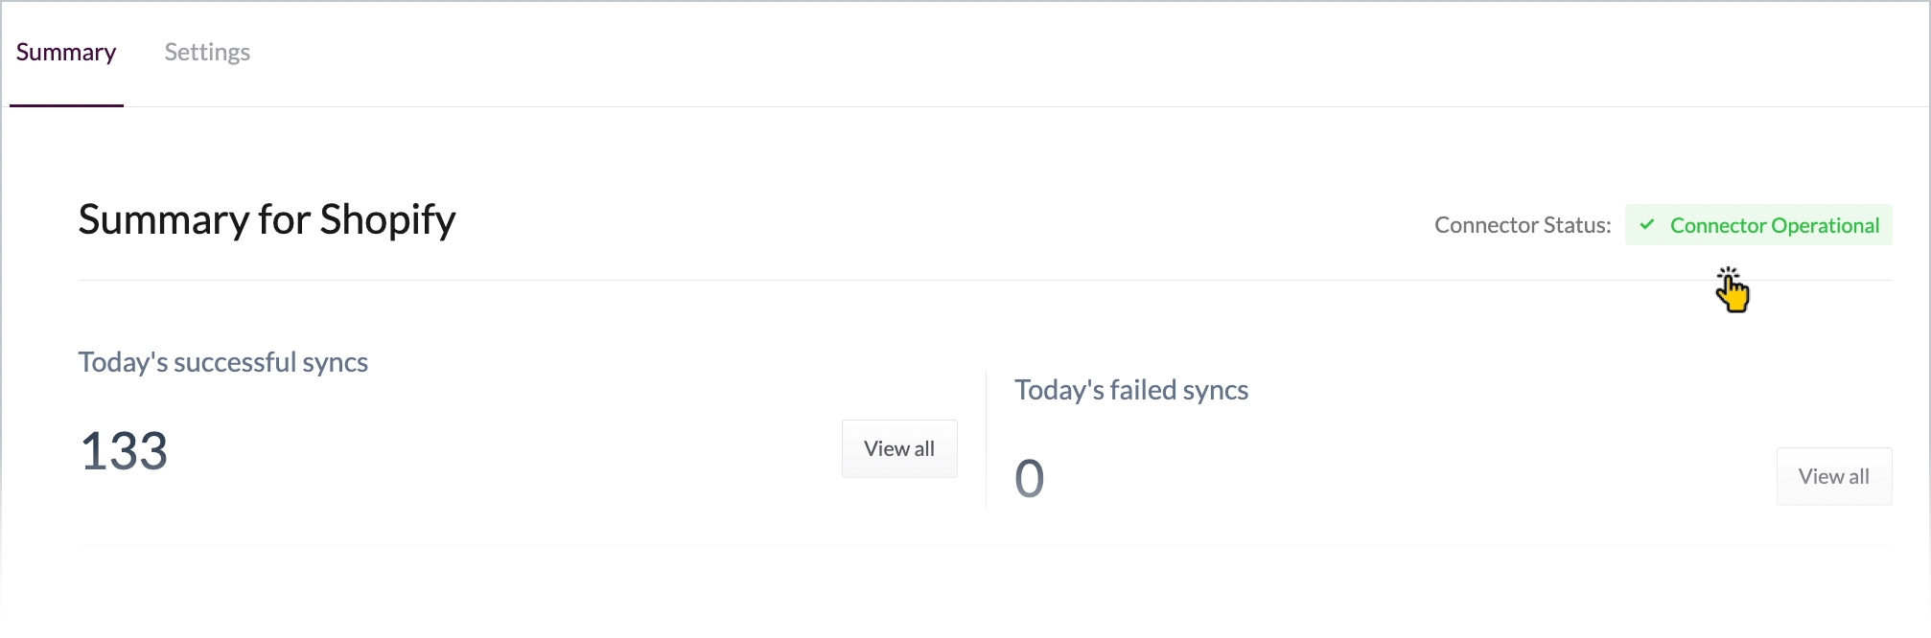Click the Connector Status label
This screenshot has width=1931, height=638.
click(x=1522, y=225)
